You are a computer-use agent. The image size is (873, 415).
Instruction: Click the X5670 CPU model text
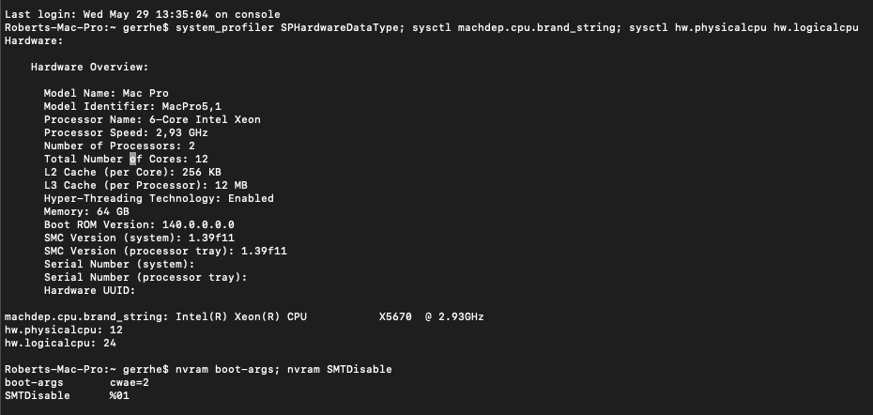[x=395, y=317]
